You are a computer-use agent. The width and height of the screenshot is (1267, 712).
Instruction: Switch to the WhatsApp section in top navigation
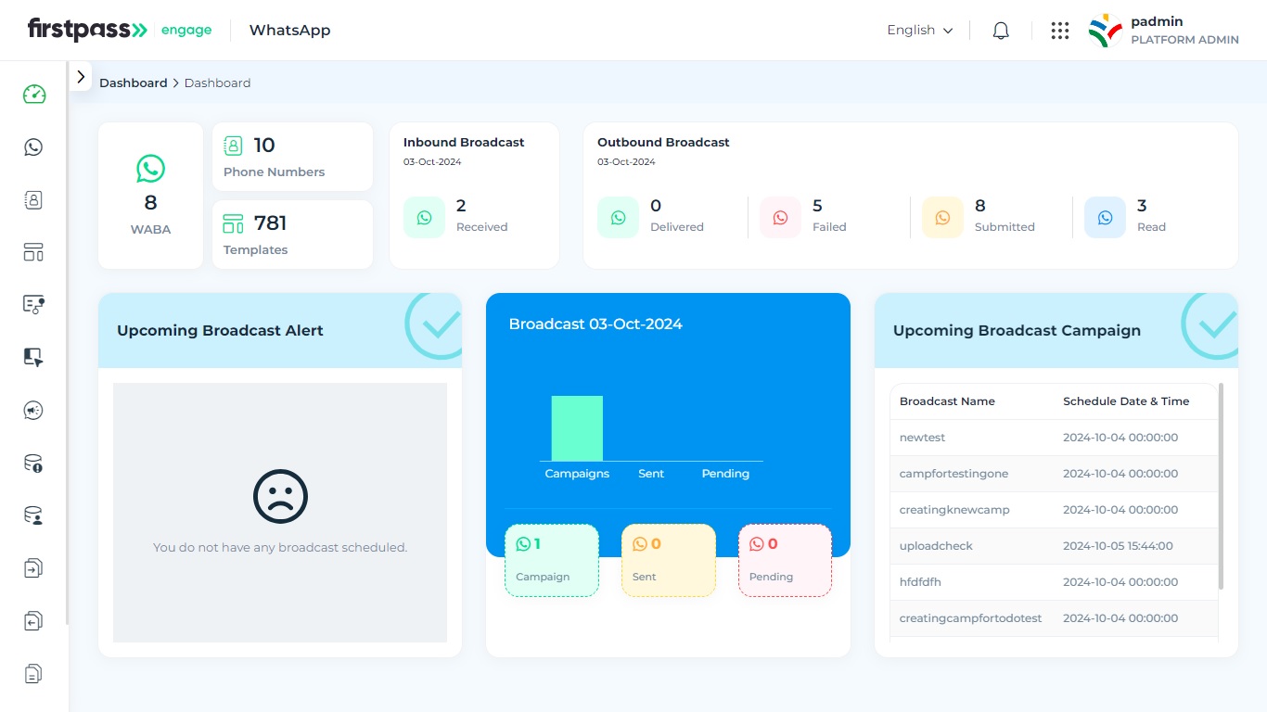[289, 30]
